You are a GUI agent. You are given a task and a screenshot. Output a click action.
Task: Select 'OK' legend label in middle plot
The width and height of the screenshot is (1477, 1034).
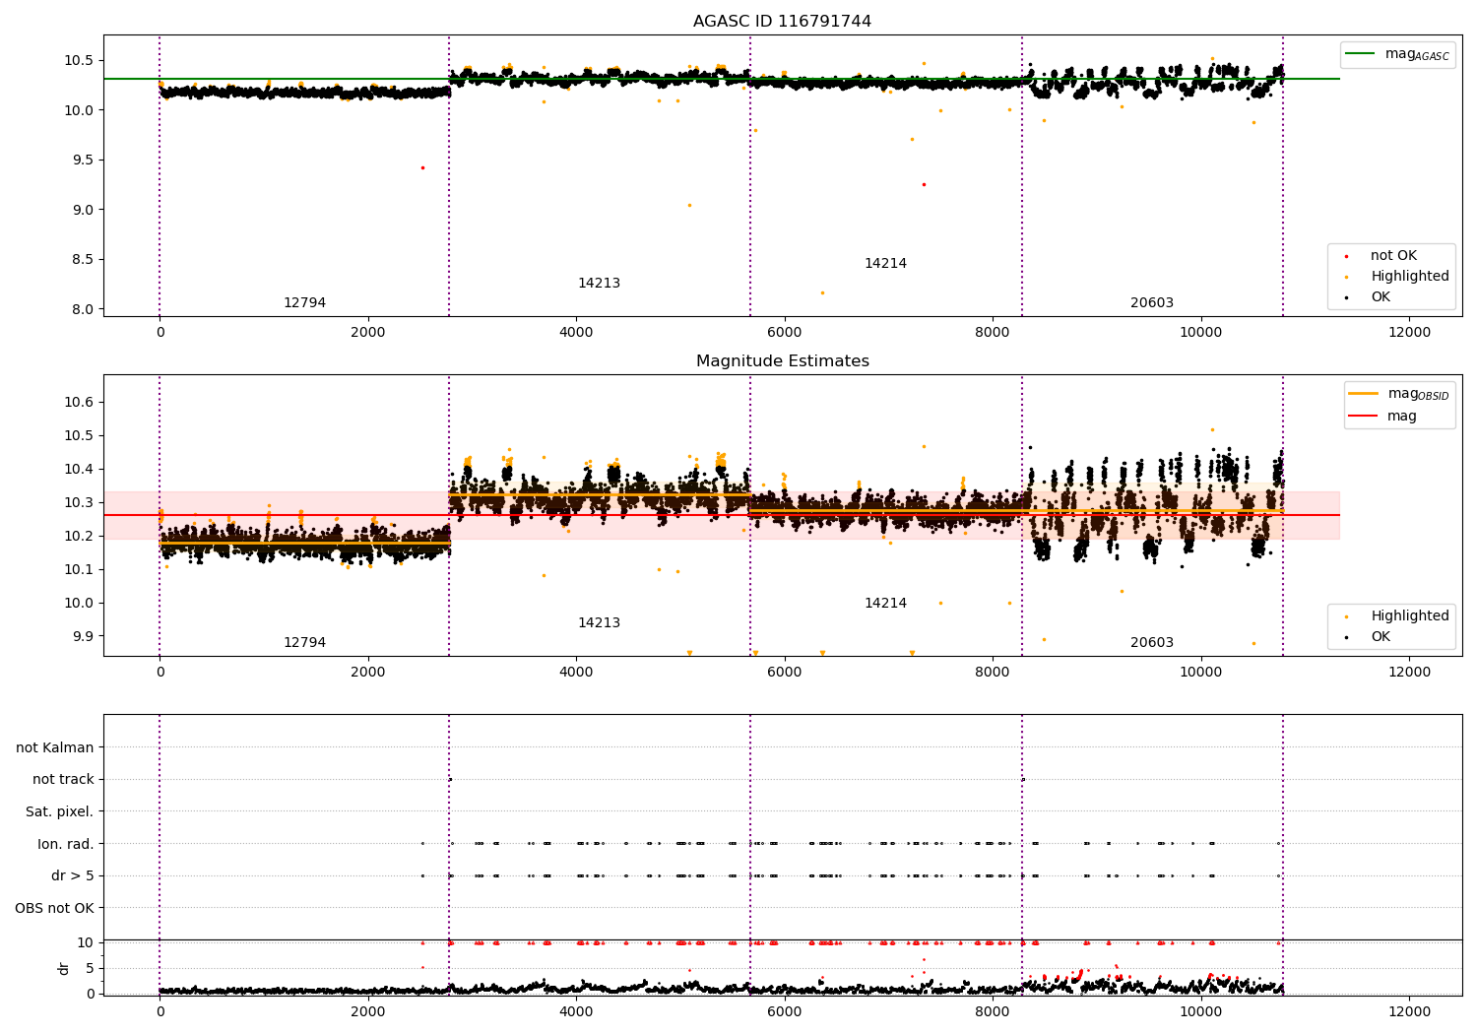pyautogui.click(x=1381, y=637)
